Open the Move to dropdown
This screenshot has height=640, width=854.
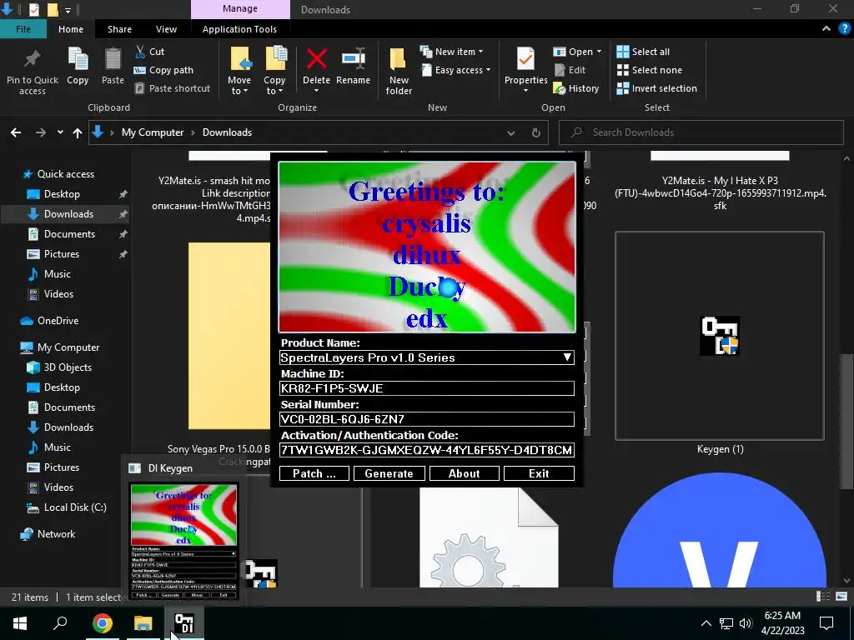point(239,86)
